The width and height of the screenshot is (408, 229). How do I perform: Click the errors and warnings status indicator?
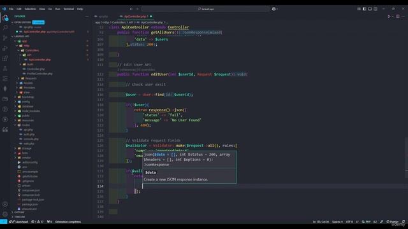tap(38, 222)
